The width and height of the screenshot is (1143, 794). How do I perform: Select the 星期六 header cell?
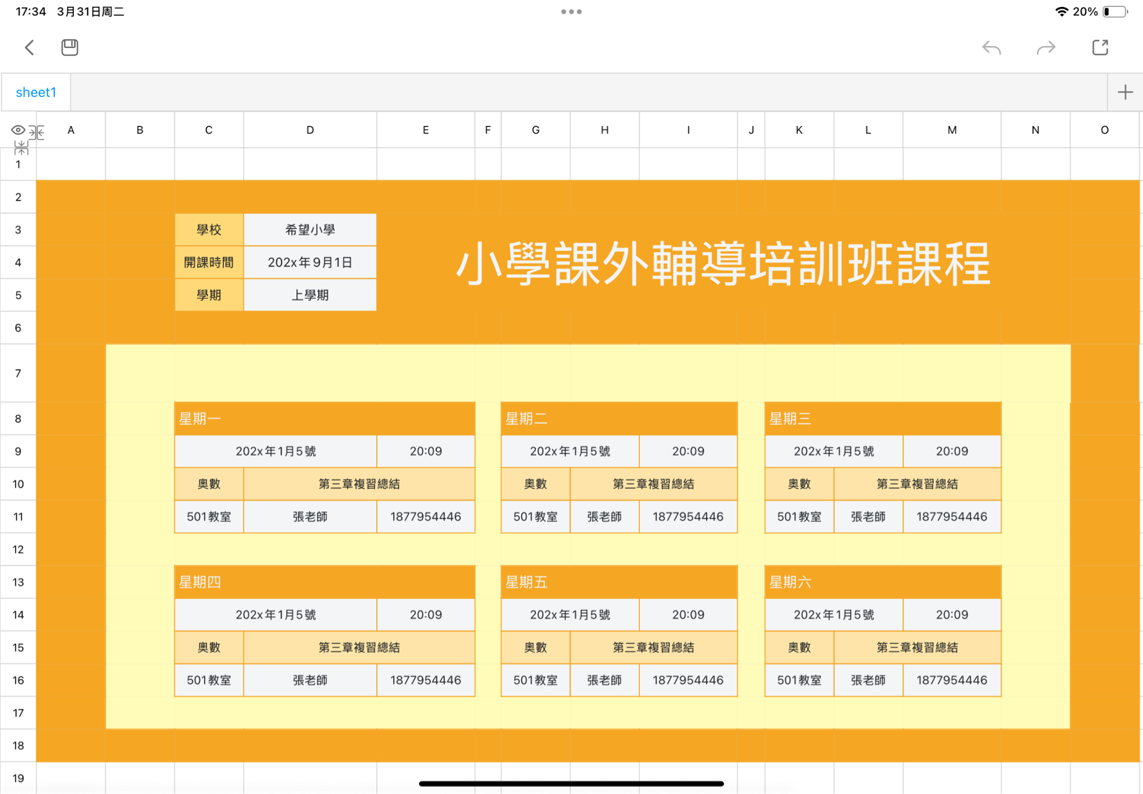click(x=883, y=582)
